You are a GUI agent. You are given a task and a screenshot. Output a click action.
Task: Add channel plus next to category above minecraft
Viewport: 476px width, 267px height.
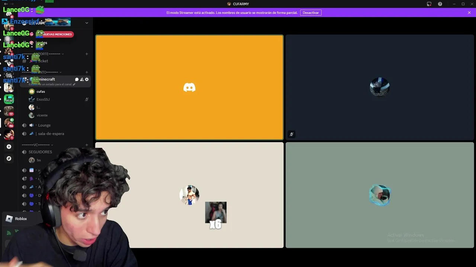pos(87,72)
